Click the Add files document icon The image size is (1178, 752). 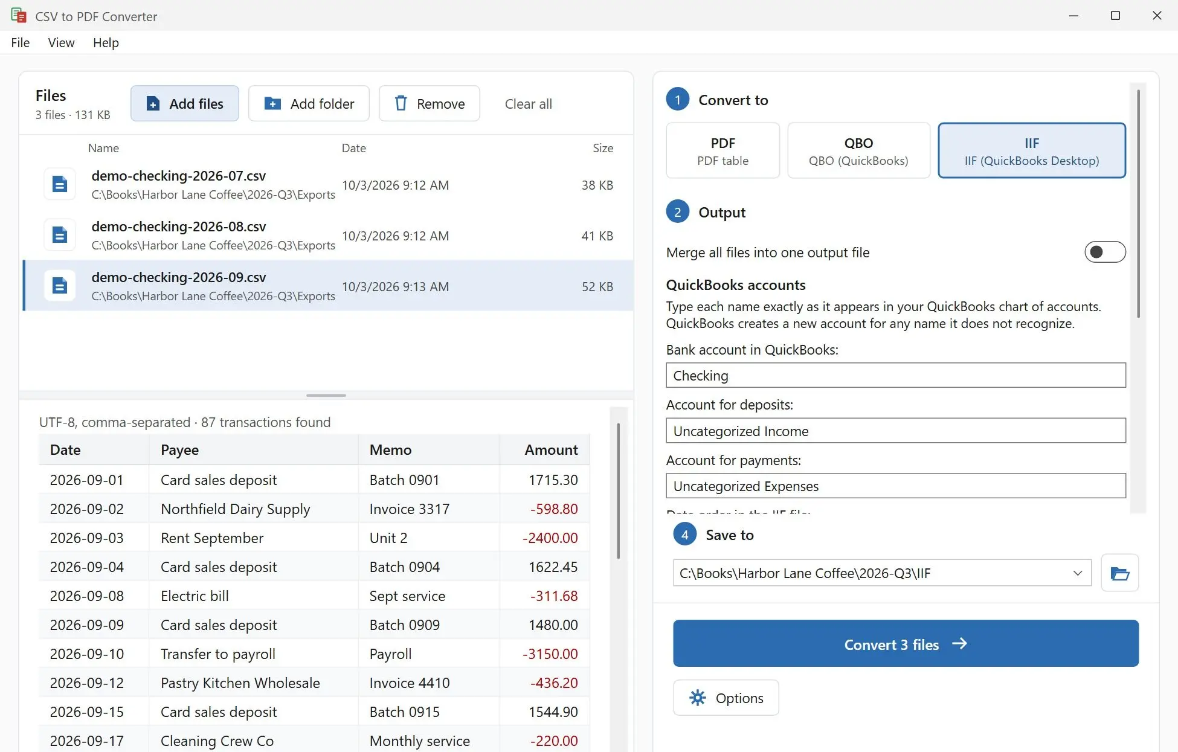[153, 104]
